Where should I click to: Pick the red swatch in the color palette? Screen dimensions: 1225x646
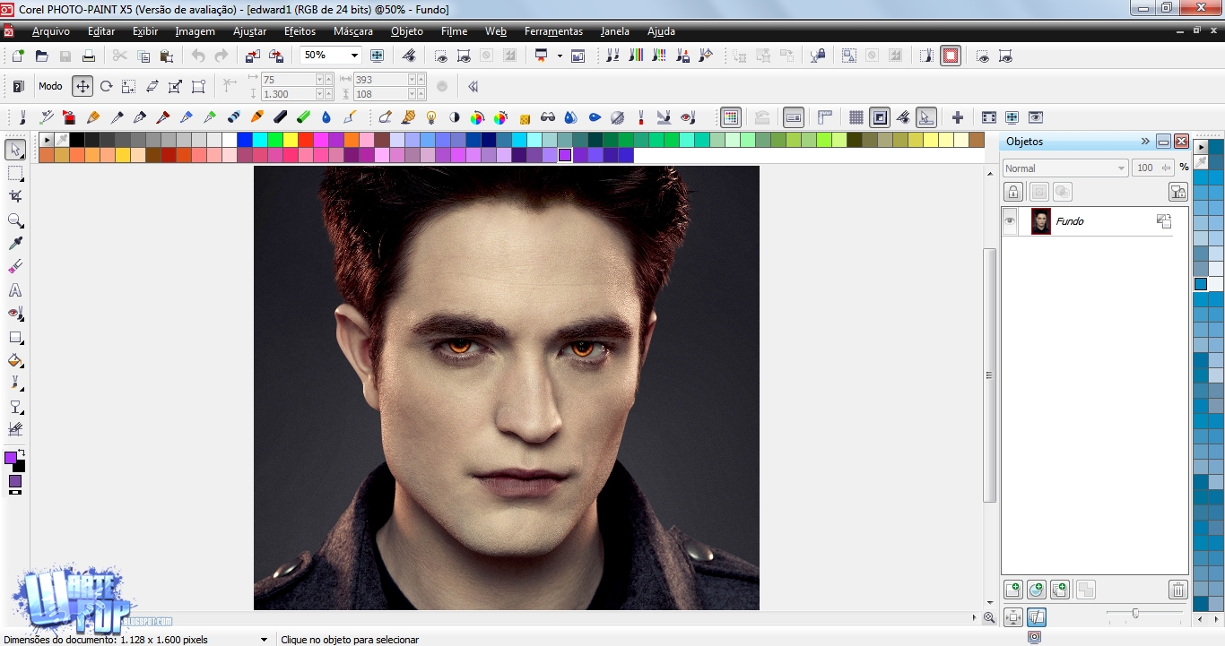pyautogui.click(x=305, y=140)
